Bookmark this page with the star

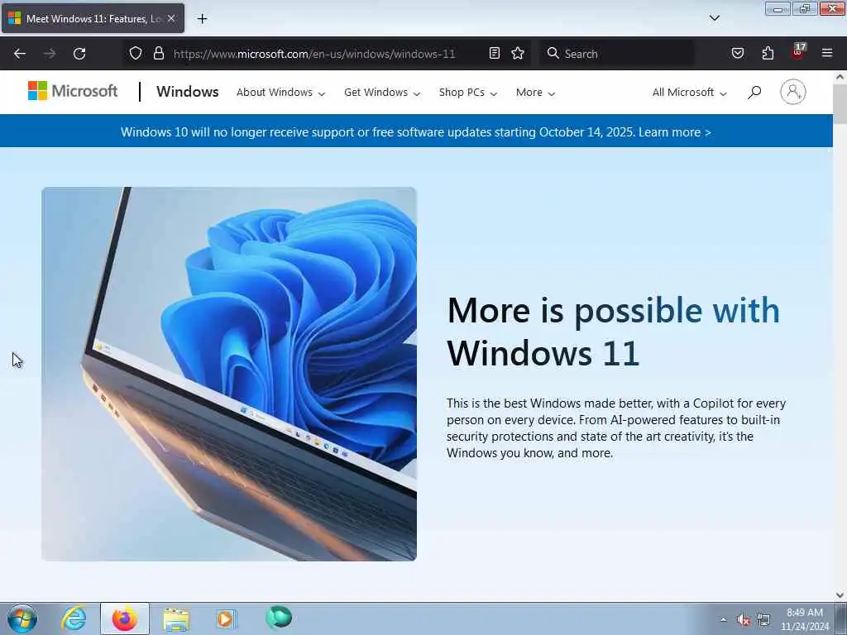(x=518, y=54)
